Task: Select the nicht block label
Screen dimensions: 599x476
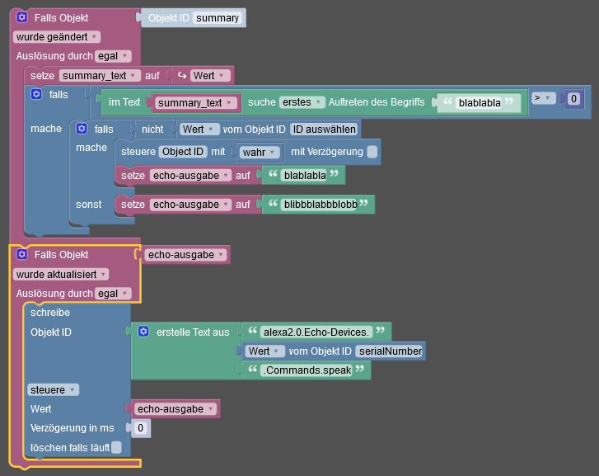Action: coord(152,130)
